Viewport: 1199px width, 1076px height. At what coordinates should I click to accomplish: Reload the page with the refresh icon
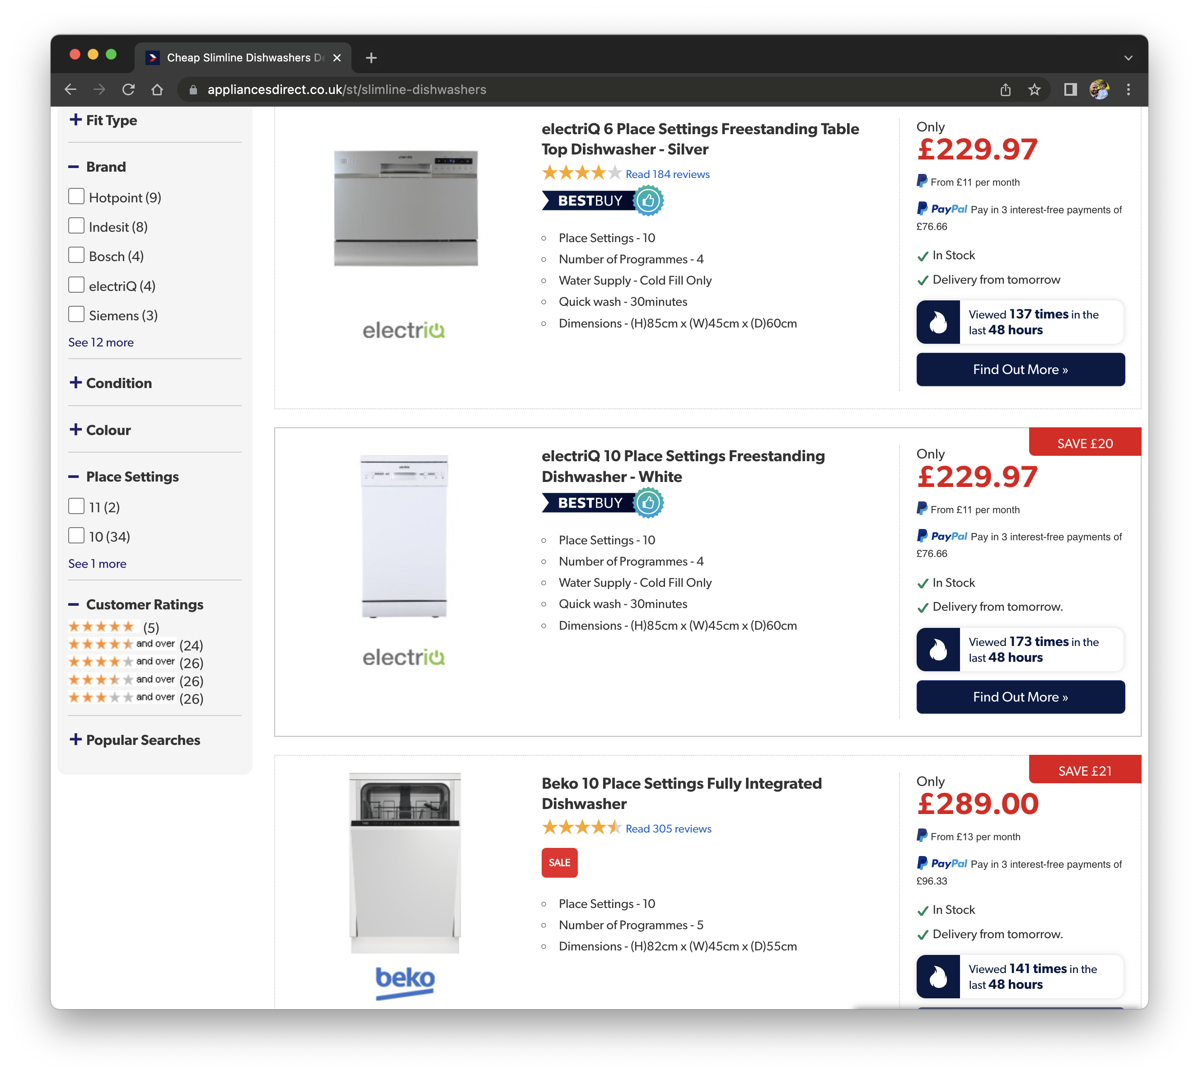tap(128, 89)
